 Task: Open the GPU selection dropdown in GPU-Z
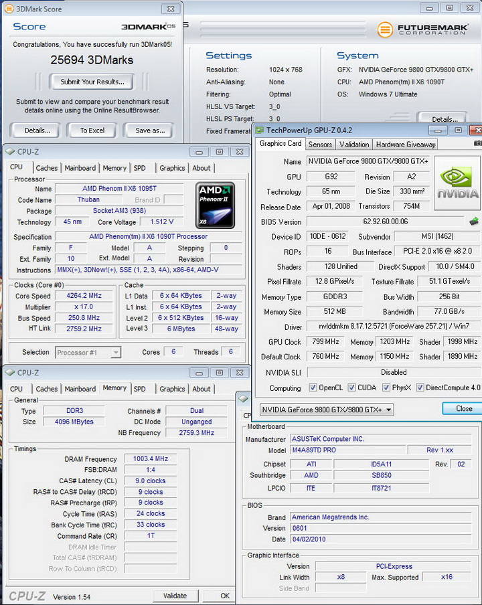click(x=327, y=410)
